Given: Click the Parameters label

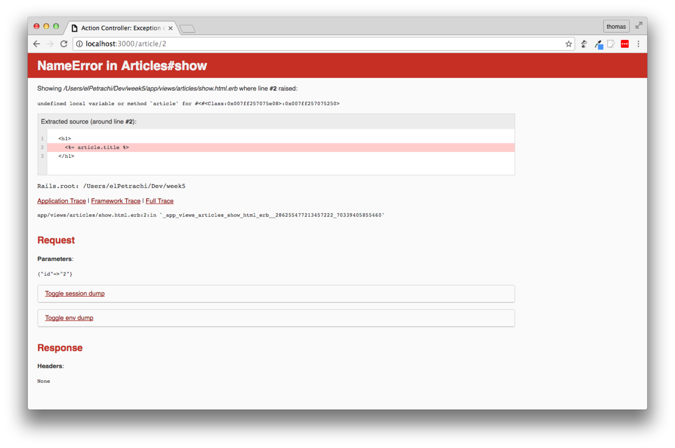Looking at the screenshot, I should pos(55,259).
